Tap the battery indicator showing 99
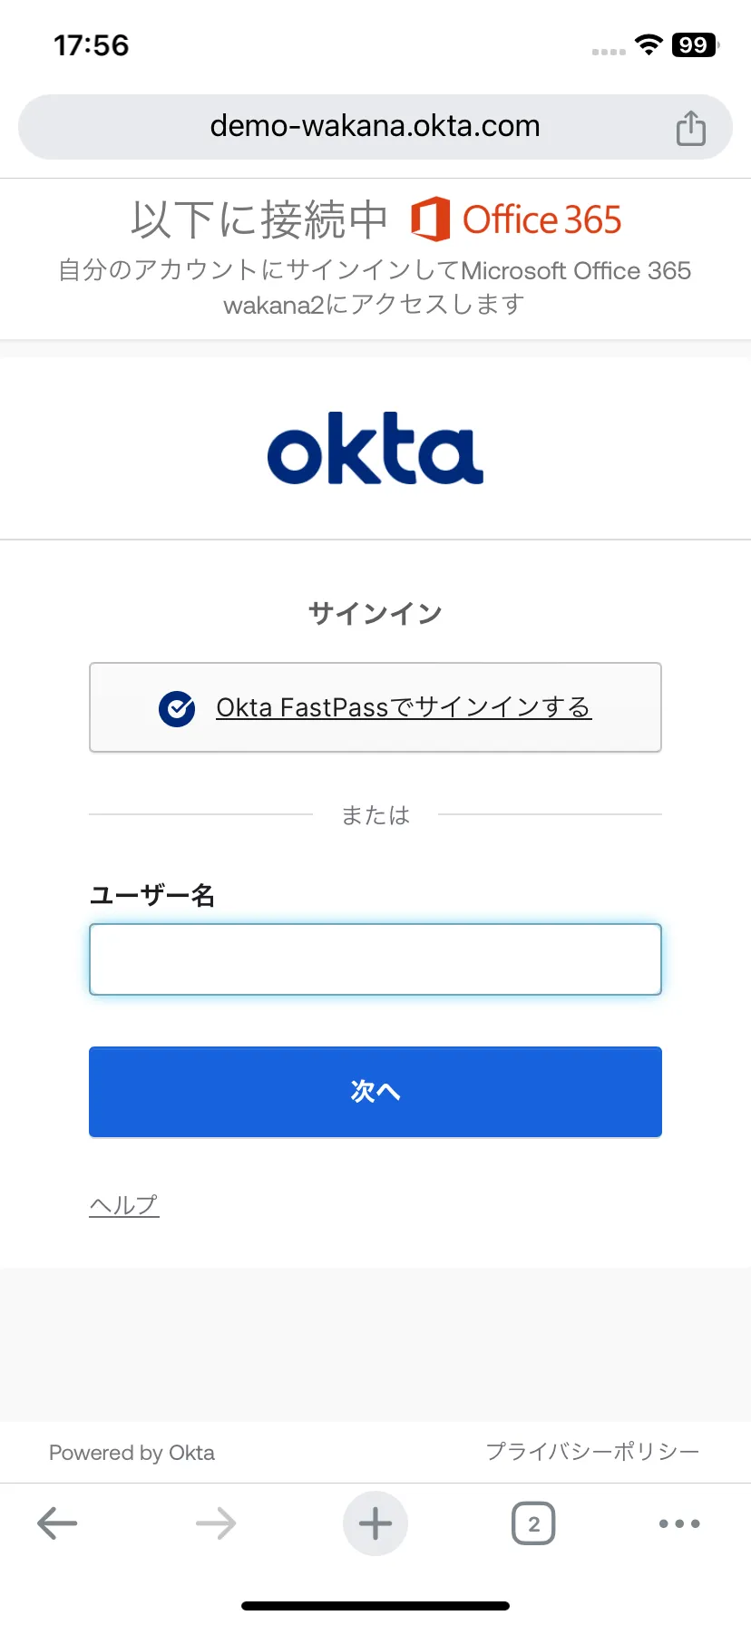Viewport: 751px width, 1625px height. 695,45
